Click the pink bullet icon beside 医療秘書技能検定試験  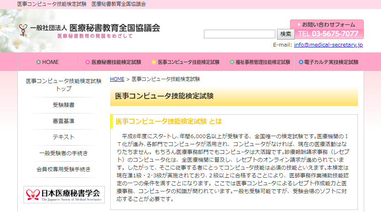[x=88, y=62]
